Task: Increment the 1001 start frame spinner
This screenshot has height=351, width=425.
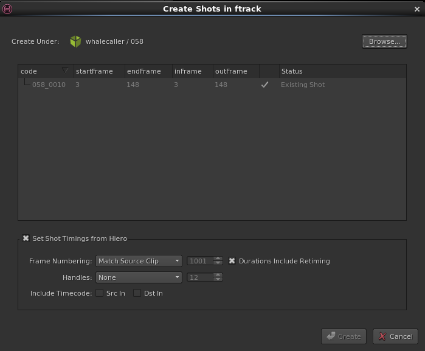Action: (218, 259)
